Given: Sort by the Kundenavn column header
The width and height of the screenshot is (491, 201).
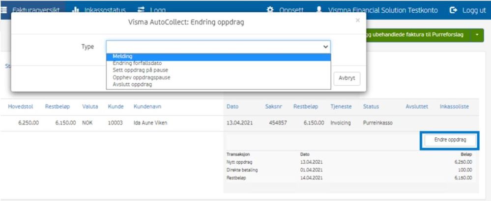Looking at the screenshot, I should [147, 107].
